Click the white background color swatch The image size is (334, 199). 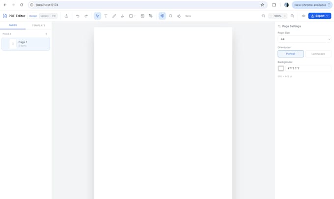(281, 68)
